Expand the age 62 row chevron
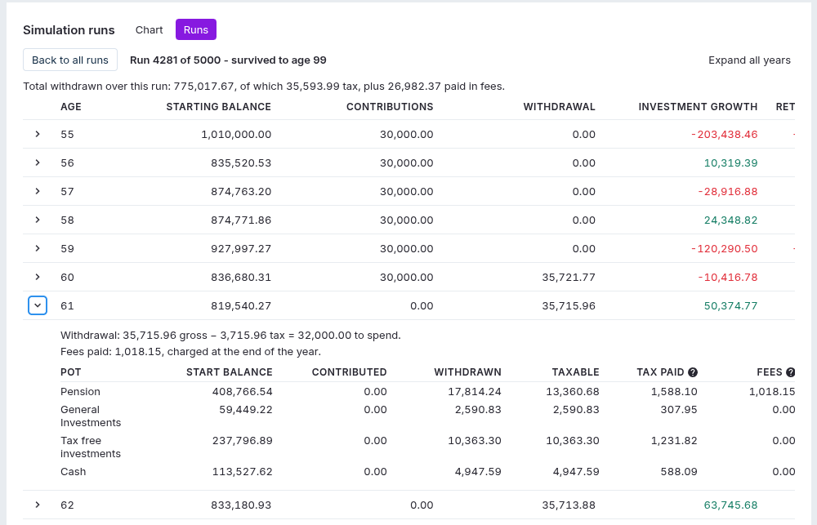817x525 pixels. pyautogui.click(x=38, y=505)
